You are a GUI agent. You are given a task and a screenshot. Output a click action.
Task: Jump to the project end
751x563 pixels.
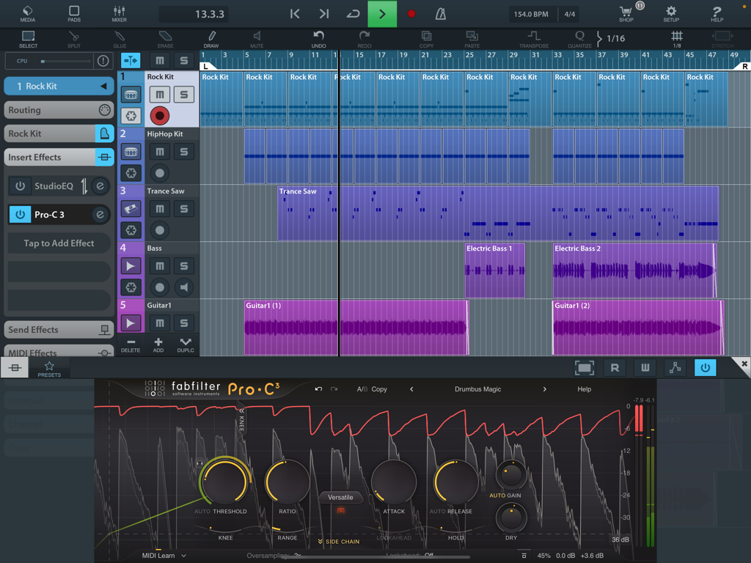click(x=324, y=14)
